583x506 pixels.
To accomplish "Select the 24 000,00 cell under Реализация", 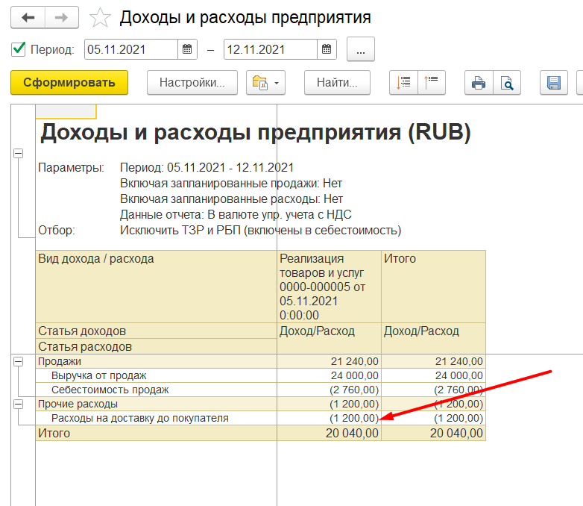I will [x=329, y=375].
